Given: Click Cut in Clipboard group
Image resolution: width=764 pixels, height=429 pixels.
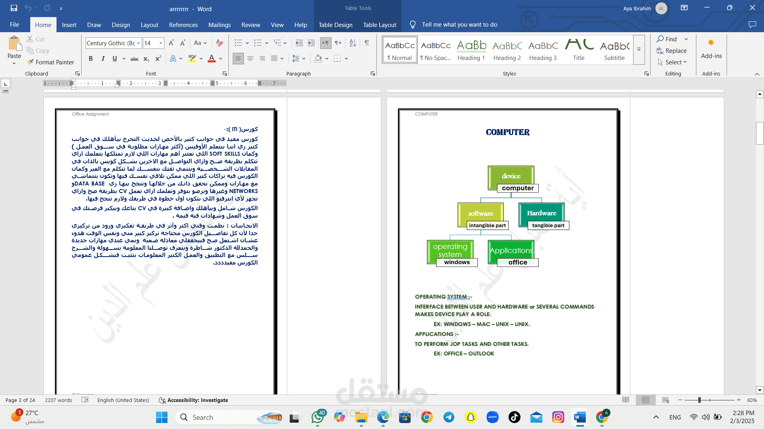Looking at the screenshot, I should (x=36, y=39).
